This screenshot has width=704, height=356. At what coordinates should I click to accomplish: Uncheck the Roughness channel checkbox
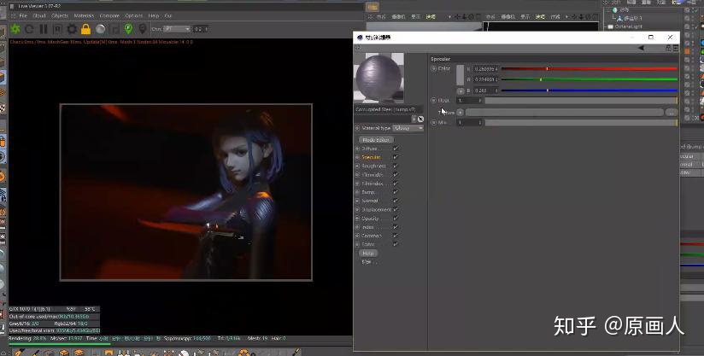(396, 166)
